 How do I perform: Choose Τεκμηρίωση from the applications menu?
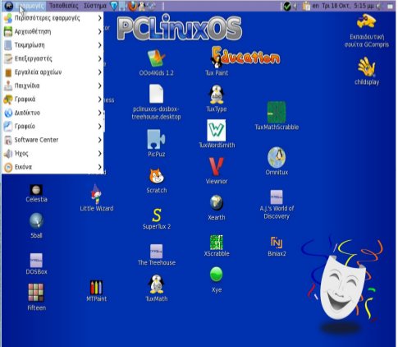coord(53,45)
